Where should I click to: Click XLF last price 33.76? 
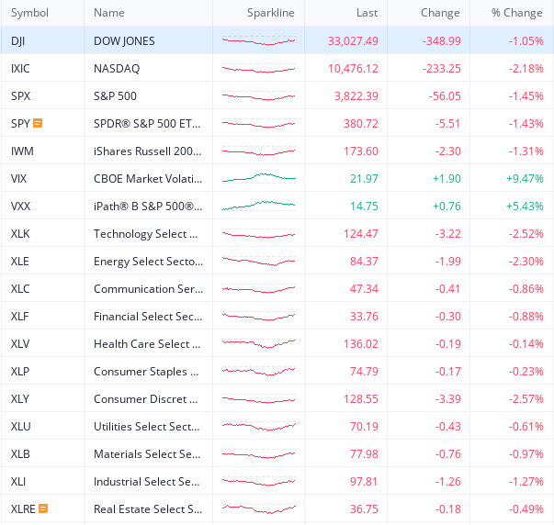[x=364, y=316]
